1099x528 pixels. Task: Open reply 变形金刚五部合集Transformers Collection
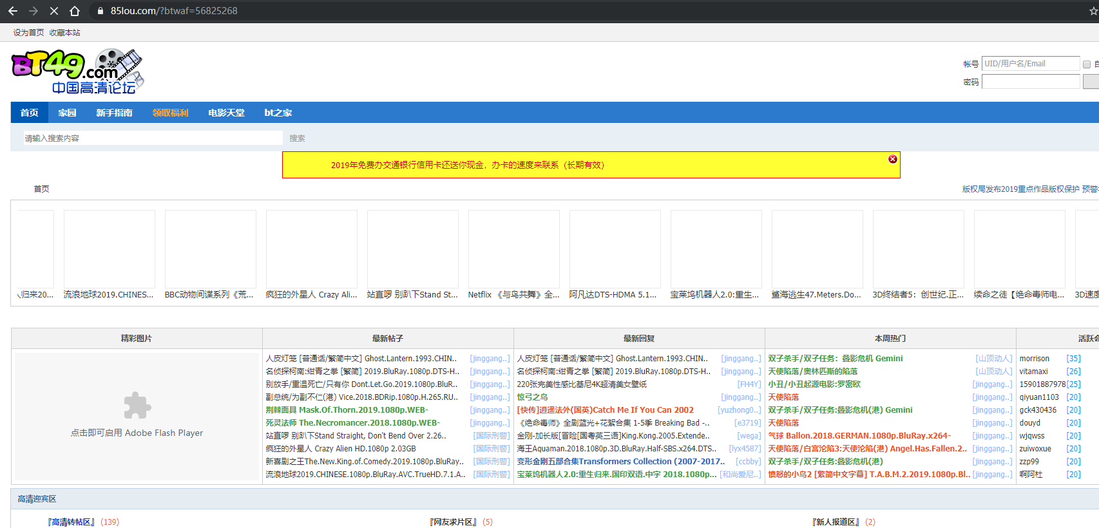[620, 462]
